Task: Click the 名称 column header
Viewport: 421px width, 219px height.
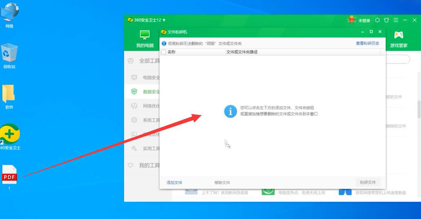Action: tap(171, 52)
